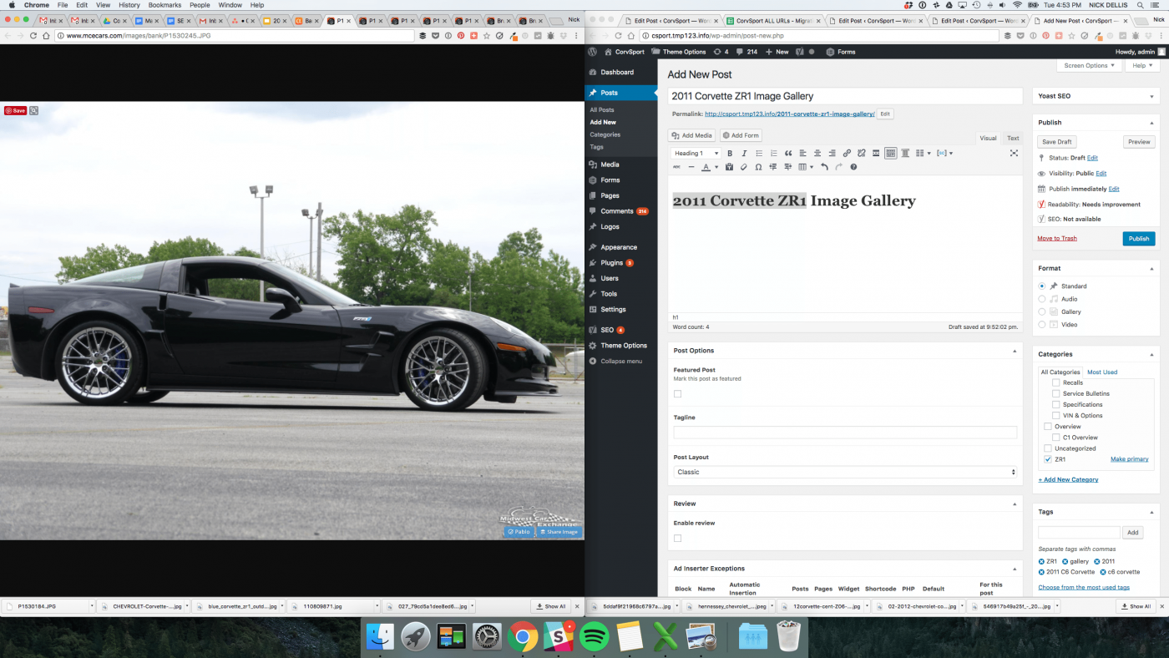Undo last edit in editor
Image resolution: width=1169 pixels, height=658 pixels.
(824, 167)
